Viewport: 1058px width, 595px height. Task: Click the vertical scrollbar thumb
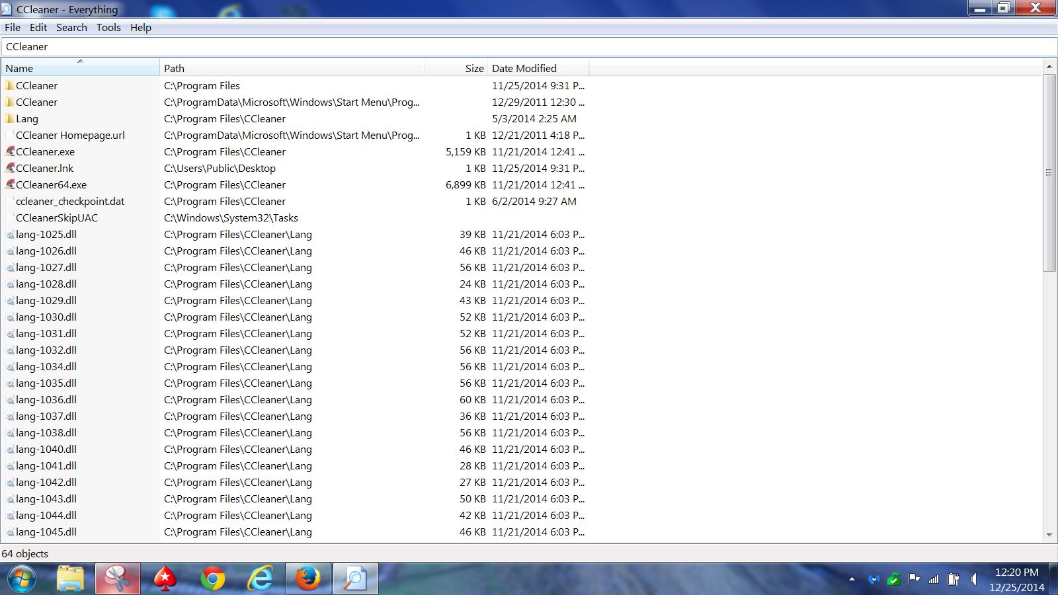1049,173
